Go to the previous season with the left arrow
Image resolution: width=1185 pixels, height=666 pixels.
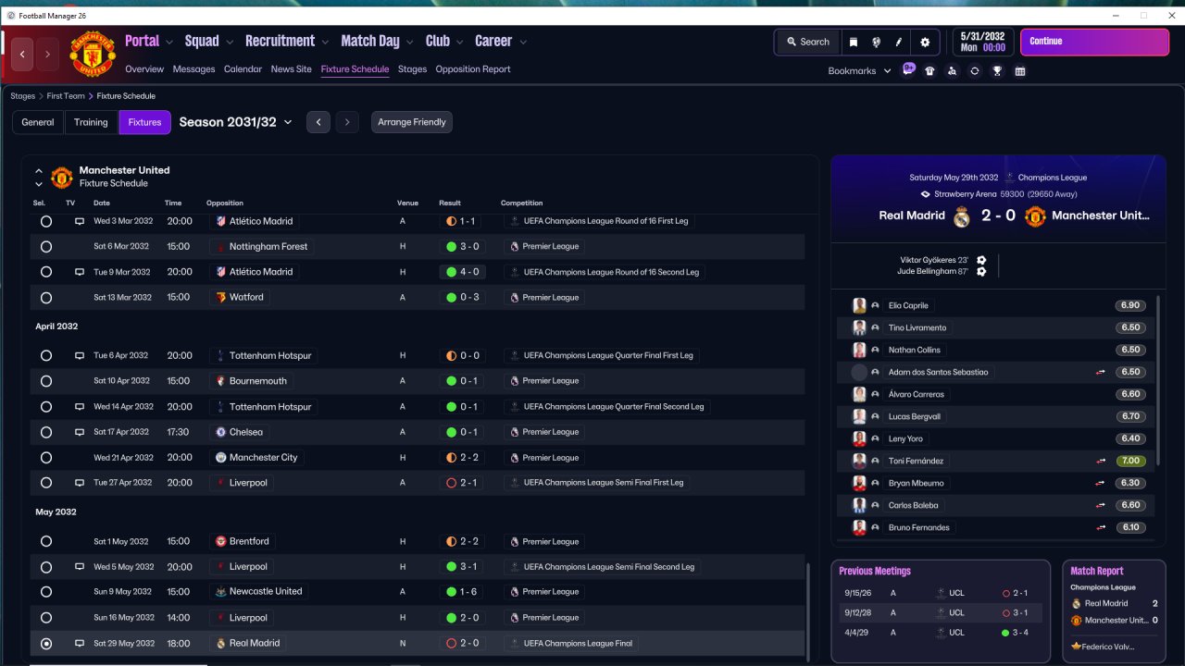click(318, 122)
